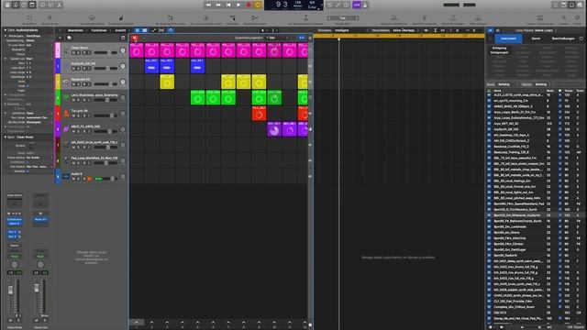Open the Quick Help button

tap(24, 5)
